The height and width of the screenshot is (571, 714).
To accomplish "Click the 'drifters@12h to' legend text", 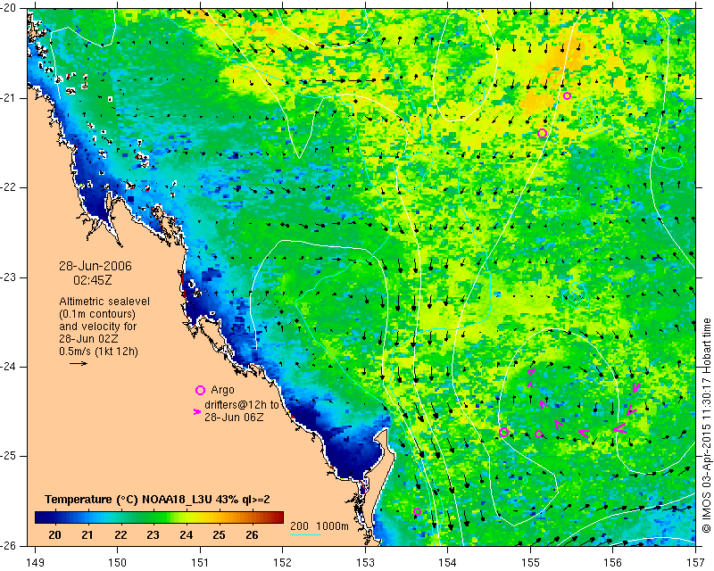I will pyautogui.click(x=241, y=404).
